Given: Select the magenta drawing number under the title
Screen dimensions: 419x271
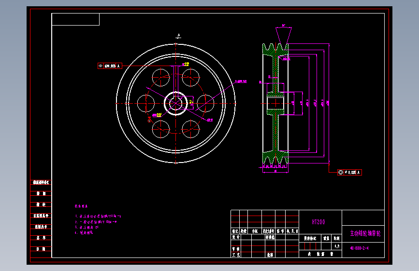Looking at the screenshot, I should tap(360, 248).
